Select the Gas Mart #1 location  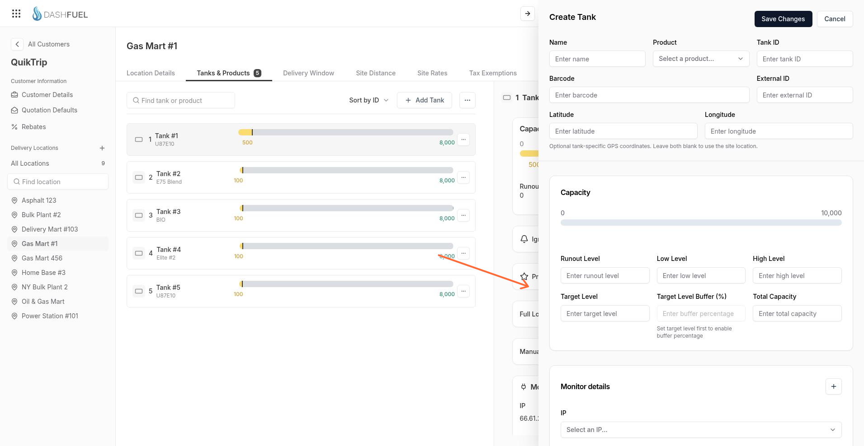[x=58, y=244]
